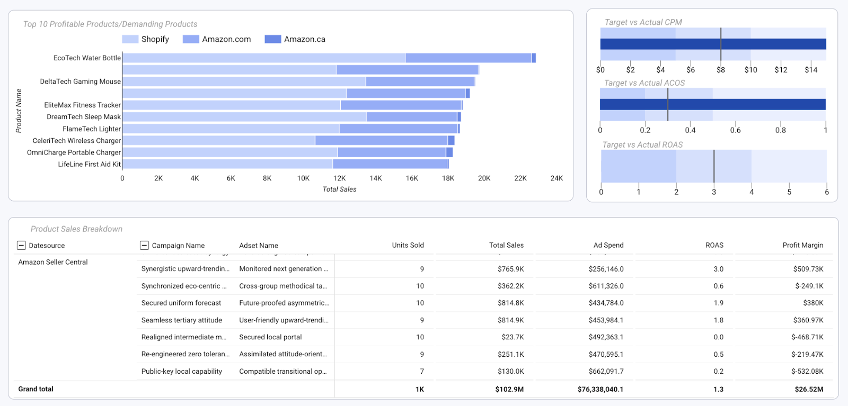Click the ROAS column header
The height and width of the screenshot is (406, 848).
click(x=714, y=245)
